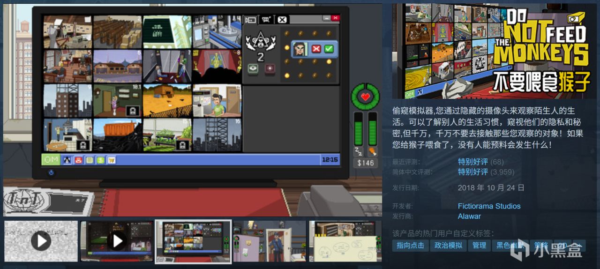Open camera feed 6 with mountain buildings
600x269 pixels.
117,66
